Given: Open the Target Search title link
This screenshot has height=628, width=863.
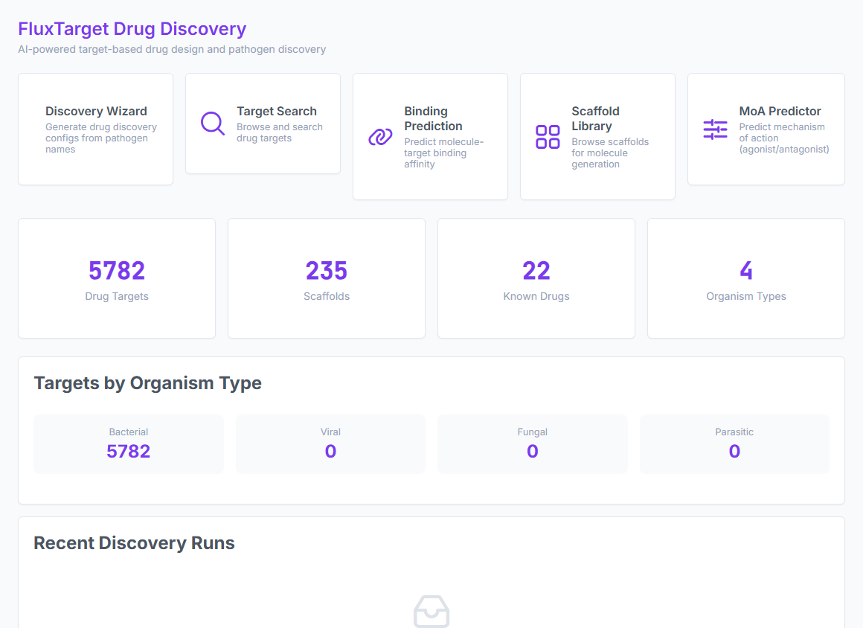Looking at the screenshot, I should [x=277, y=111].
